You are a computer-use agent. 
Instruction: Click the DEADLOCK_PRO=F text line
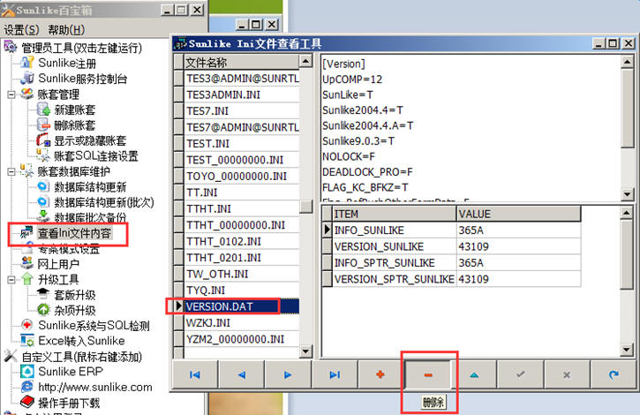click(x=367, y=172)
